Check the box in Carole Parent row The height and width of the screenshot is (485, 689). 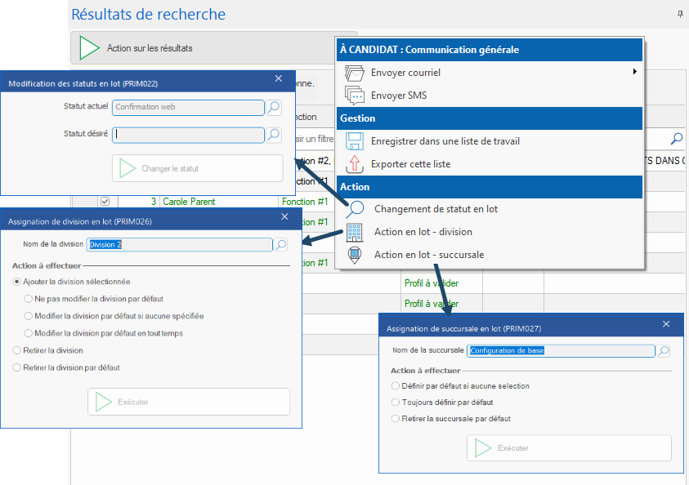[x=105, y=201]
